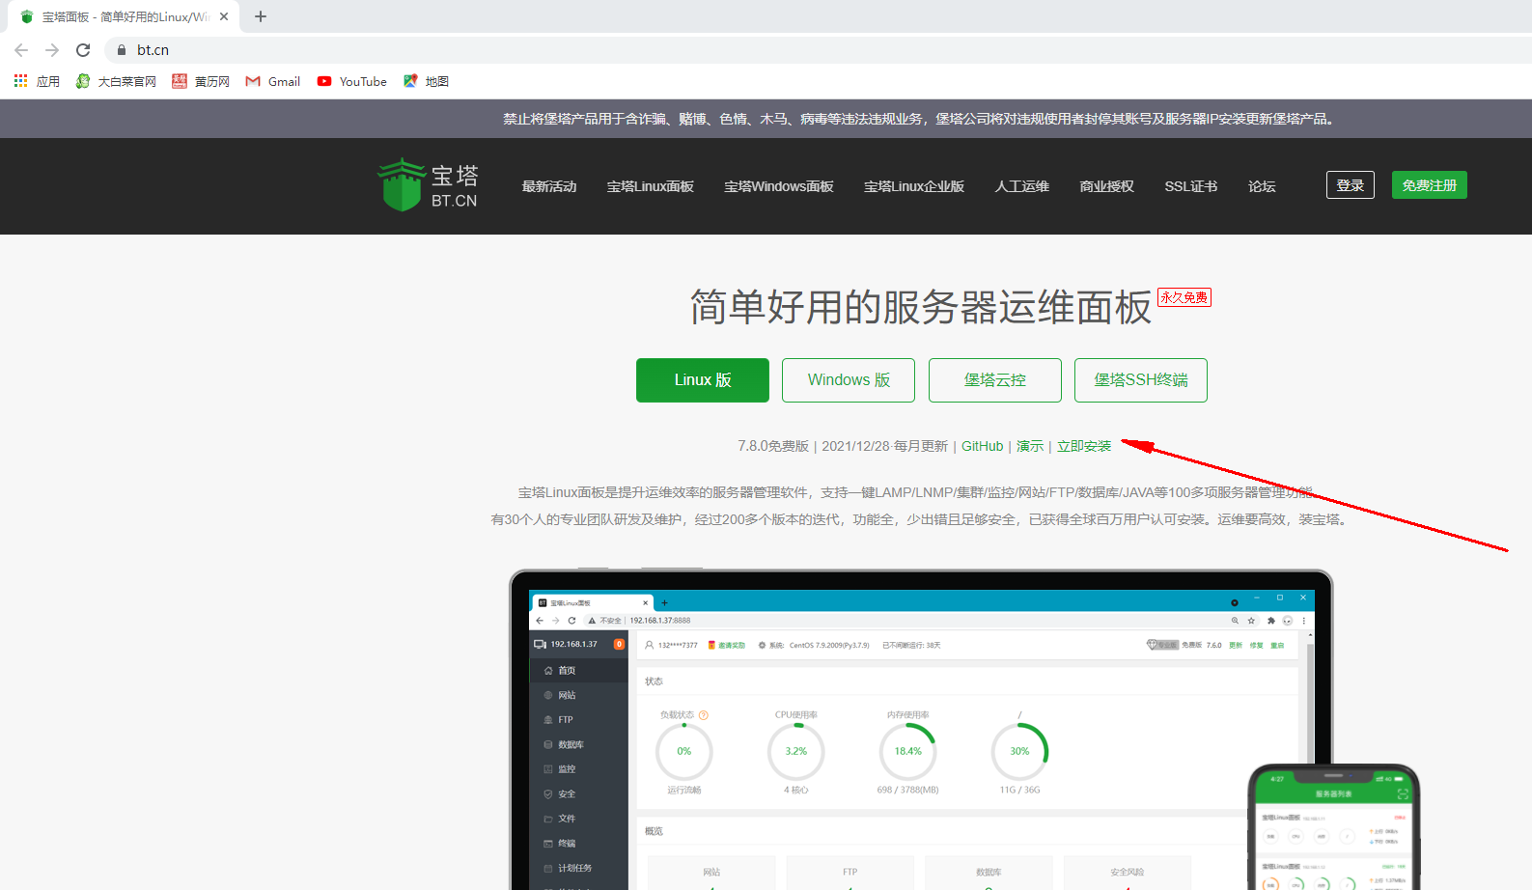Click the browser back arrow
Screen dimensions: 1532x890
(x=21, y=50)
